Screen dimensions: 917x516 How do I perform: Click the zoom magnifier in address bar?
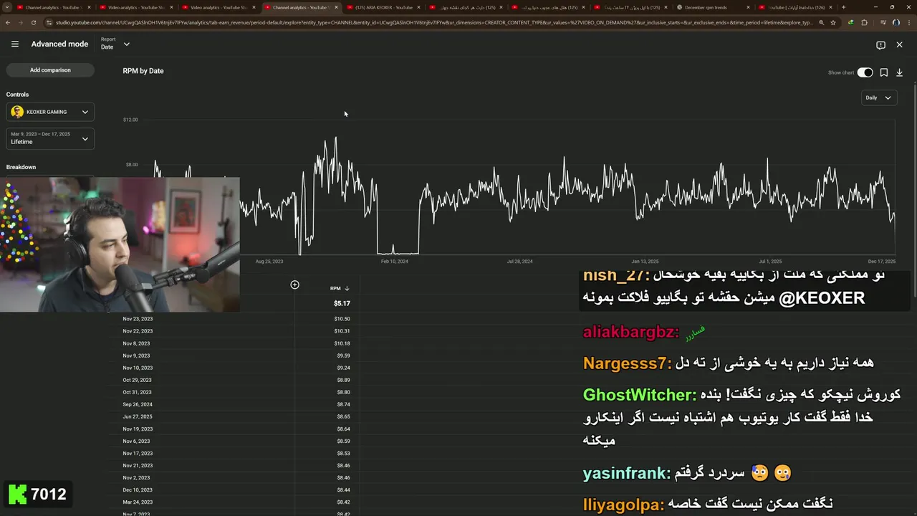(x=821, y=22)
